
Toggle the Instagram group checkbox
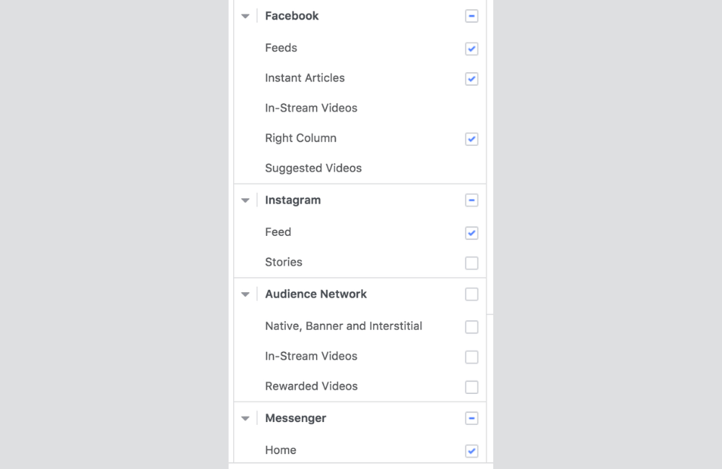tap(471, 201)
